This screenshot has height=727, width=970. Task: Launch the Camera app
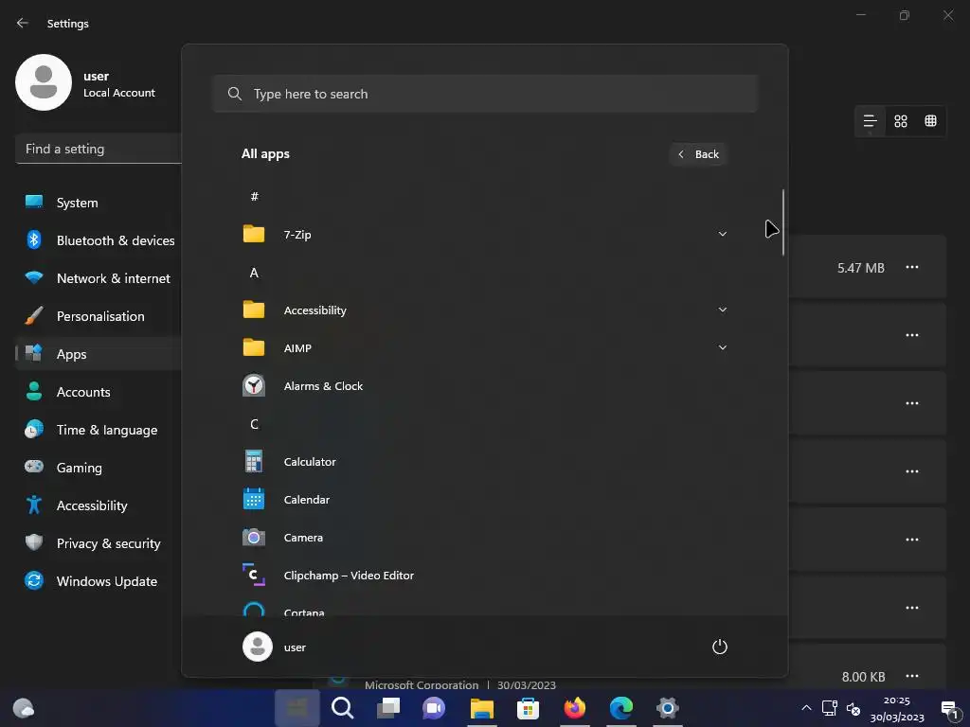(484, 538)
